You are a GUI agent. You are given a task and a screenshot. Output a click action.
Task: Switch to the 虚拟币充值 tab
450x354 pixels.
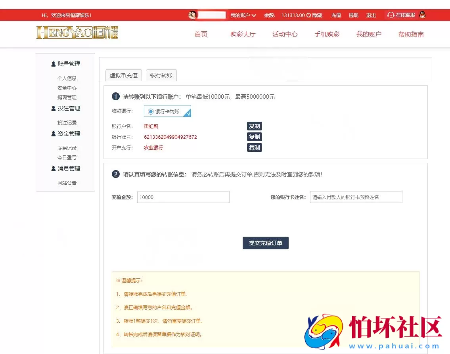pos(123,75)
